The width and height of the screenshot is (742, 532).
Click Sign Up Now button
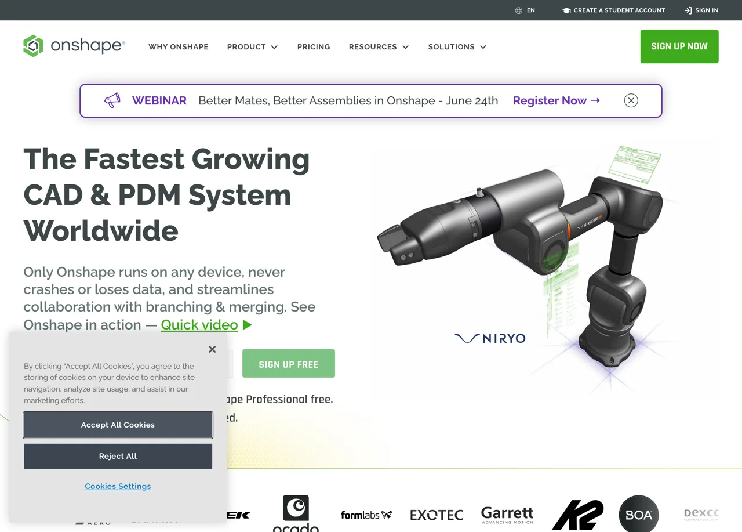pyautogui.click(x=679, y=46)
